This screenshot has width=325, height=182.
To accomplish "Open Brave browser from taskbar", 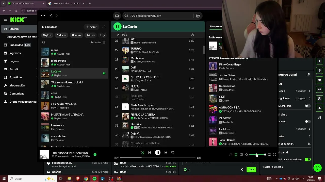I will [78, 179].
